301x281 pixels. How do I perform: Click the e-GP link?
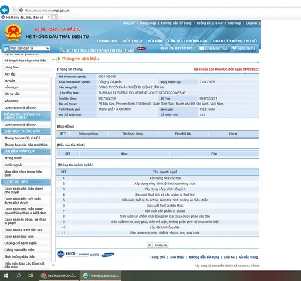coord(219,23)
